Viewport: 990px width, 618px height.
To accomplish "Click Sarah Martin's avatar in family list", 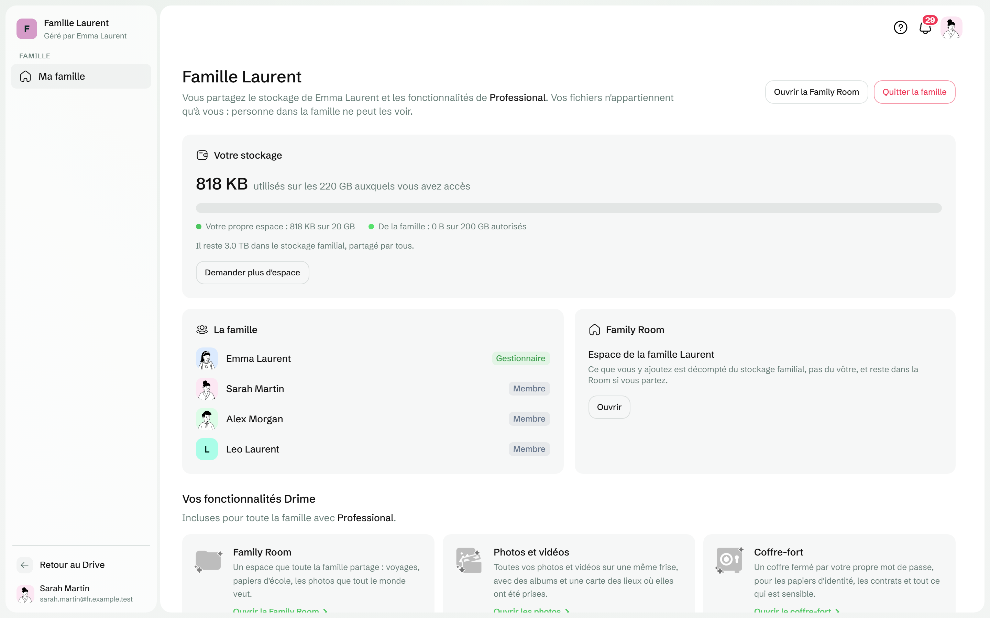I will coord(207,389).
